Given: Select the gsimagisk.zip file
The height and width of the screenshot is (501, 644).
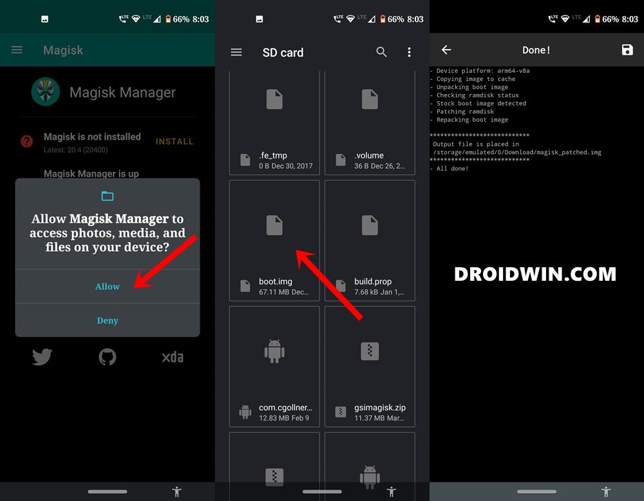Looking at the screenshot, I should click(370, 366).
